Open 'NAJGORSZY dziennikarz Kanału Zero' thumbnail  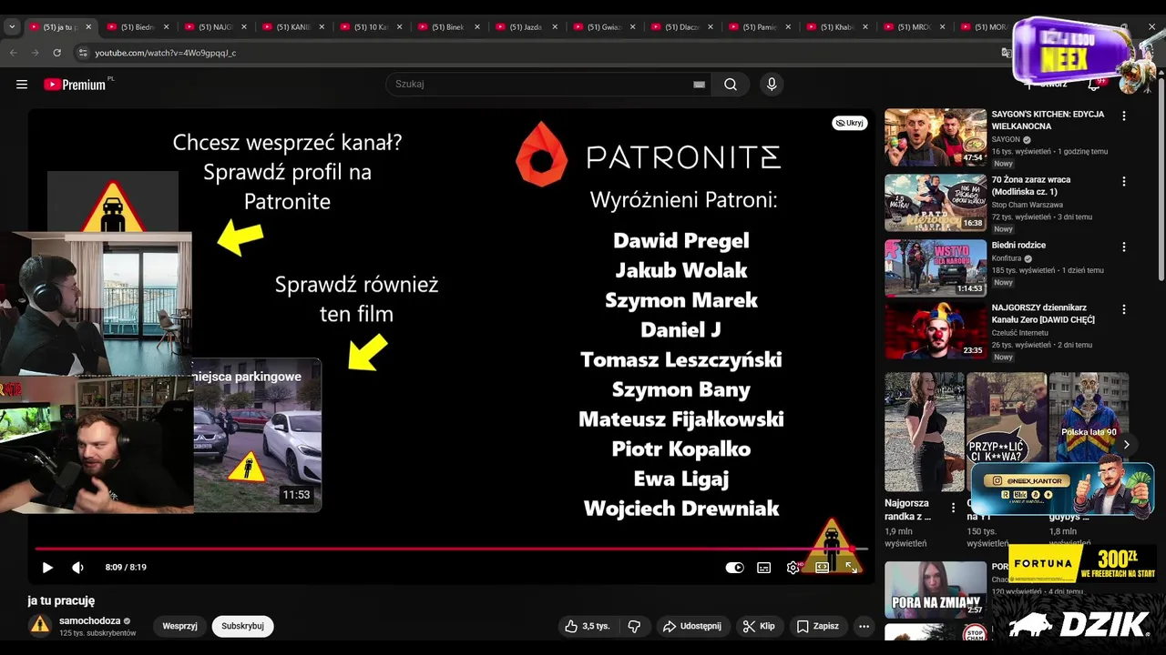[x=936, y=331]
